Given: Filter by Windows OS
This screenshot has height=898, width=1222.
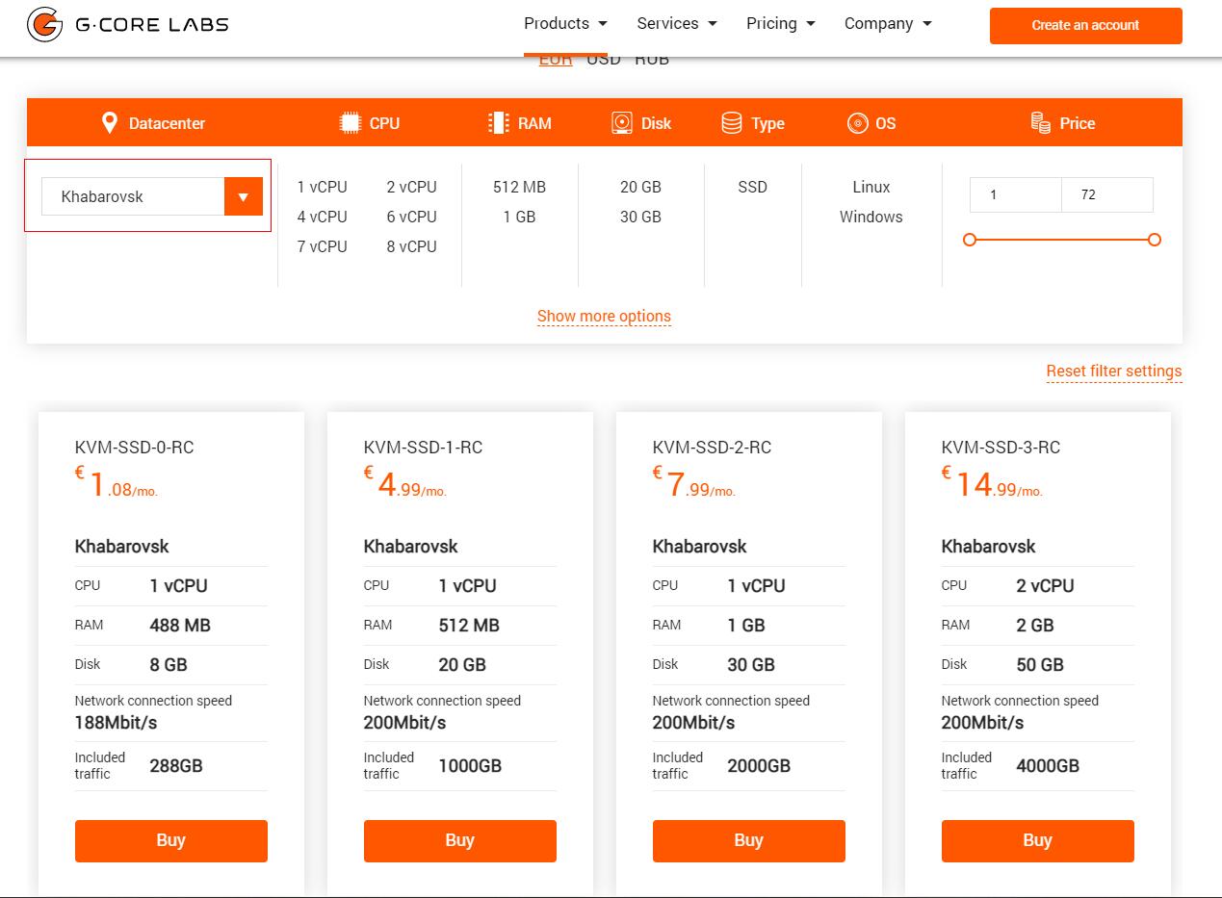Looking at the screenshot, I should coord(871,217).
